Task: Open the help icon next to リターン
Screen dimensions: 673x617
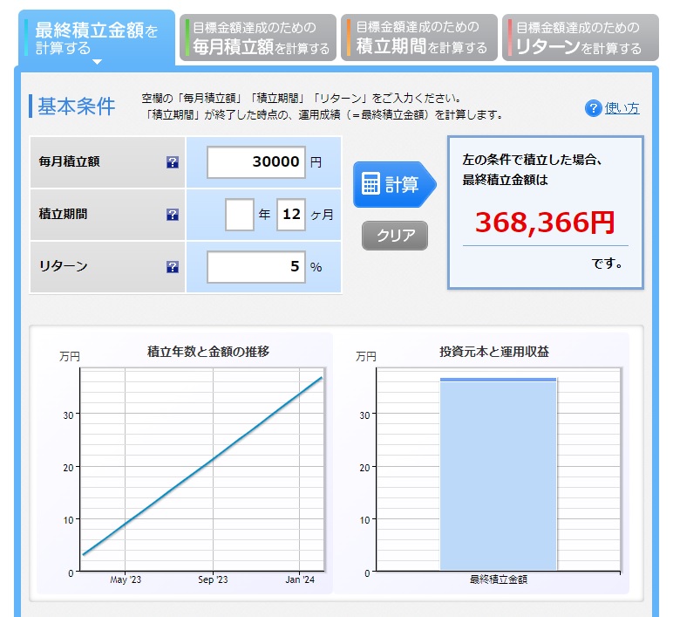Action: pos(173,267)
